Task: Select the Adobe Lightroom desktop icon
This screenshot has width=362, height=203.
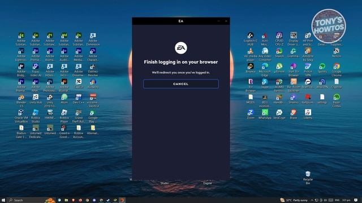Action: coord(21,55)
